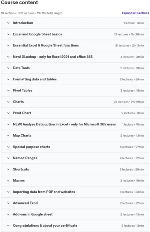Expand the Charts section chevron

8,102
